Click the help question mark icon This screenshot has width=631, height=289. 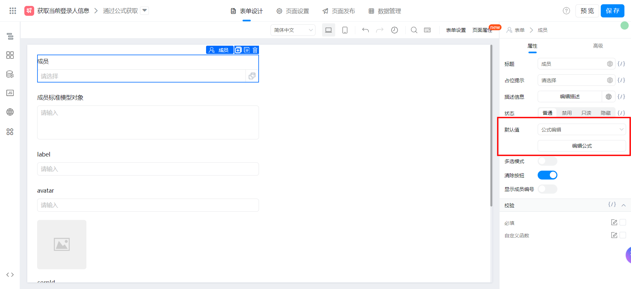click(566, 11)
